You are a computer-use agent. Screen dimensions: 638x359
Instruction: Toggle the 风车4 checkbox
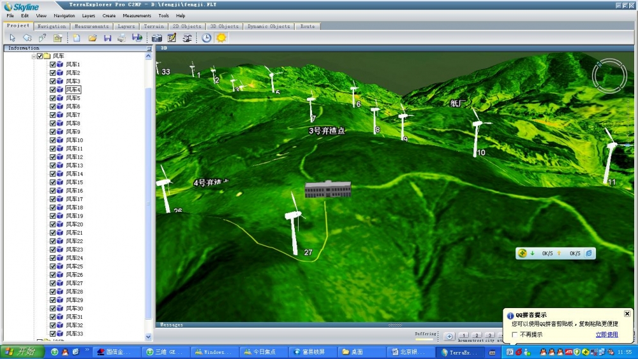click(52, 89)
